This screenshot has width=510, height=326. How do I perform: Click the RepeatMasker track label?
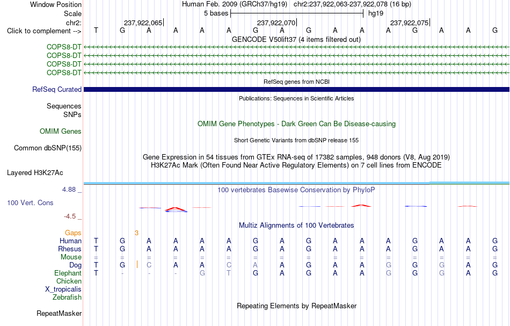click(x=59, y=313)
